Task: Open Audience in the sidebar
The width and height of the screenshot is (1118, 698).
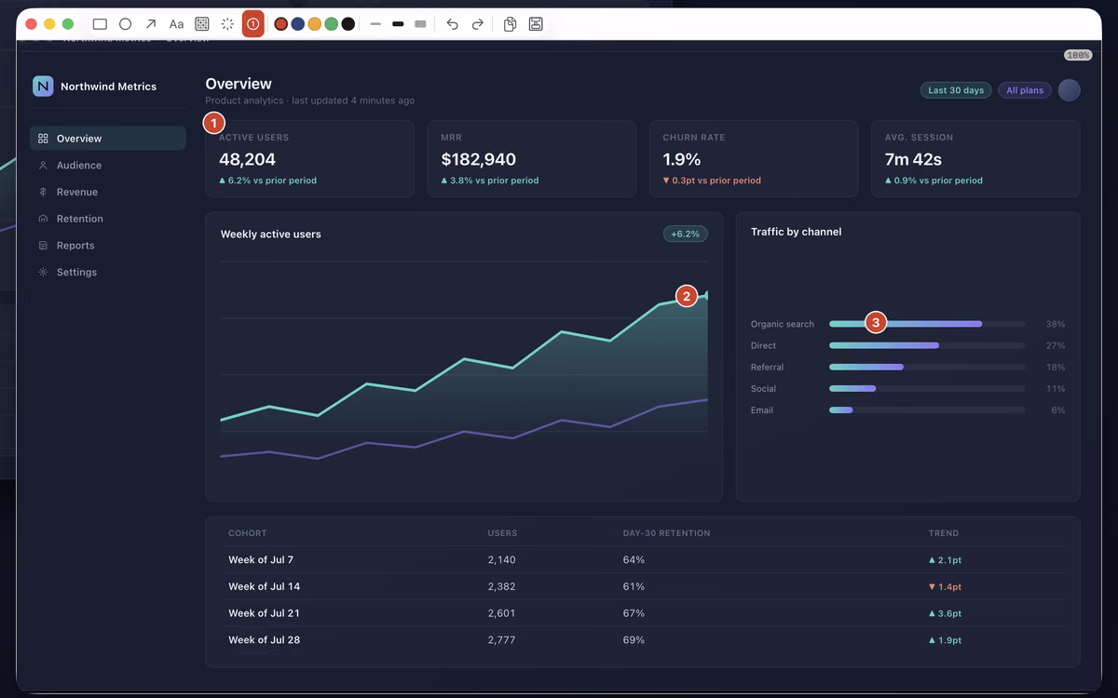Action: pyautogui.click(x=108, y=166)
